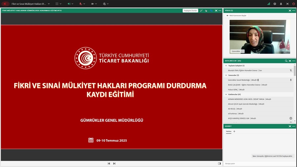Select Hulusi GENÇ presenter row
Image resolution: width=297 pixels, height=167 pixels.
point(258,89)
